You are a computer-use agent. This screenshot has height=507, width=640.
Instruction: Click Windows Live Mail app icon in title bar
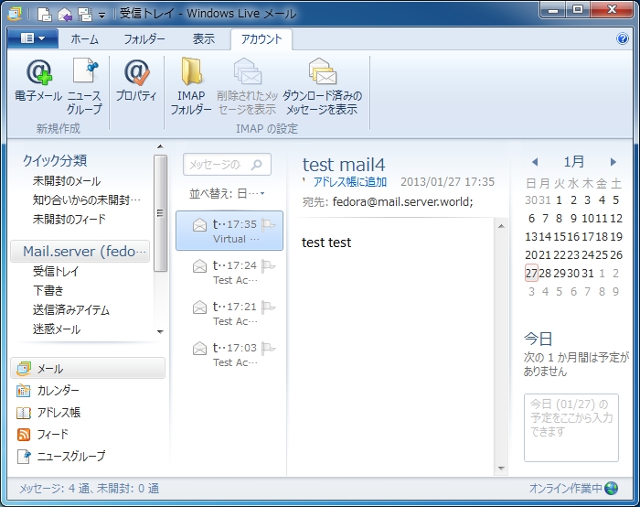click(16, 14)
